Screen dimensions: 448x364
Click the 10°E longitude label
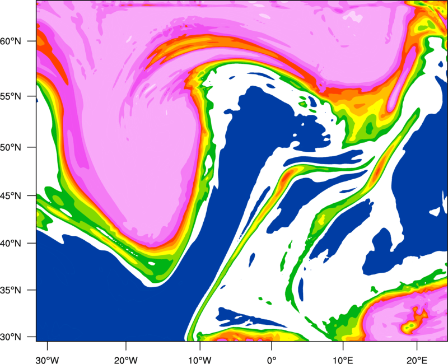(x=343, y=360)
